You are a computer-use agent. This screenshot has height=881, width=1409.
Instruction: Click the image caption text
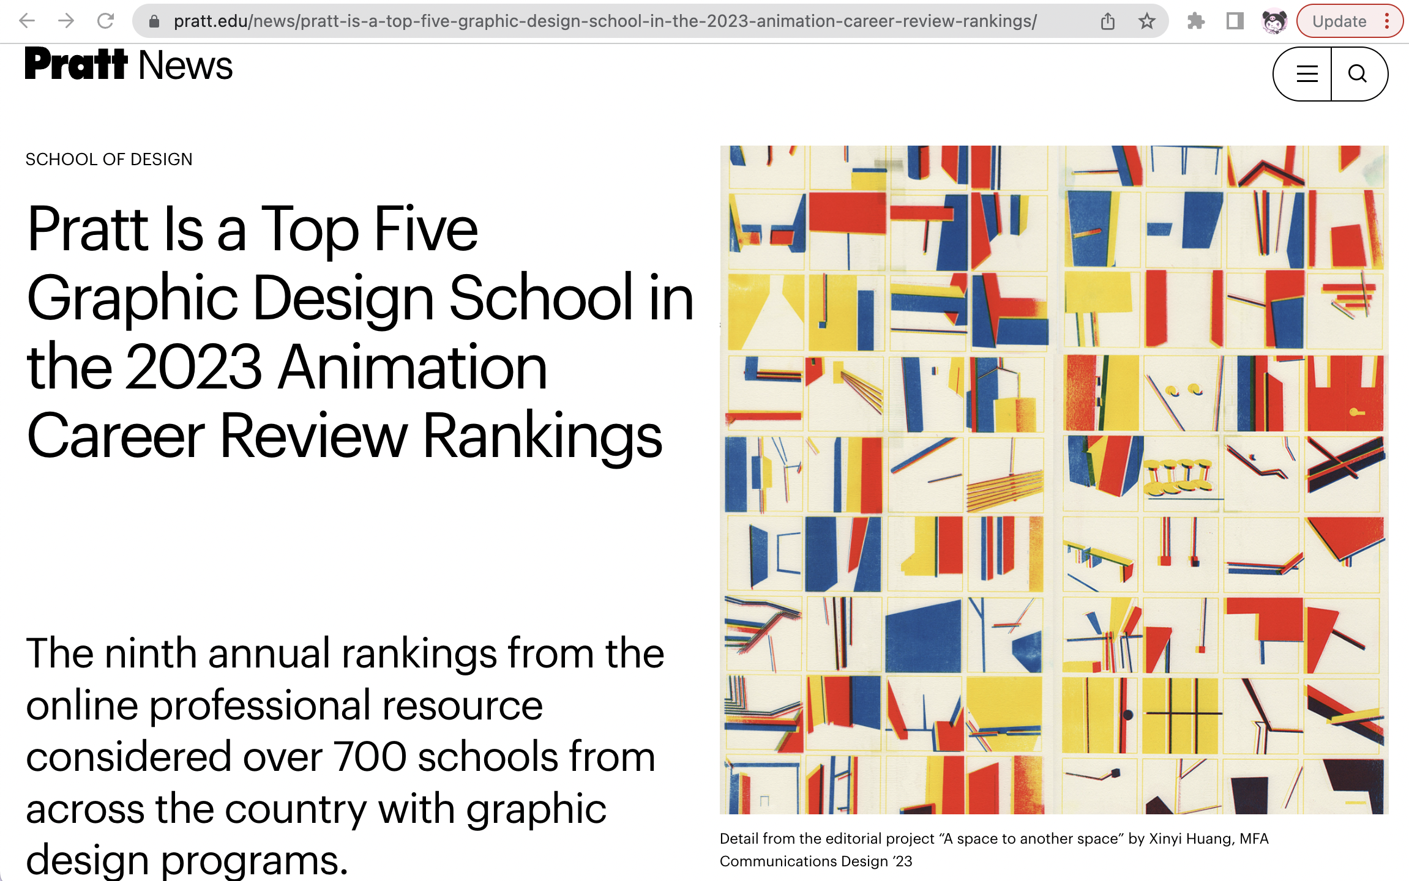click(993, 850)
